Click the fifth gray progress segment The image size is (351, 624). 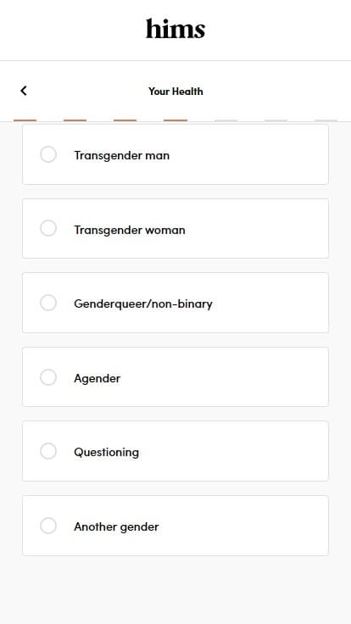(x=226, y=120)
